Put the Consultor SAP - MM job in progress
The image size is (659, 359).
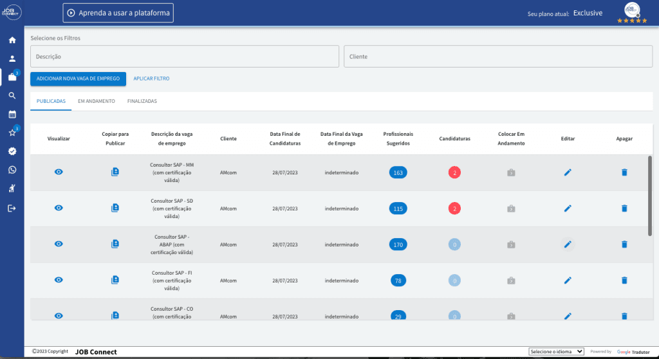click(x=511, y=172)
